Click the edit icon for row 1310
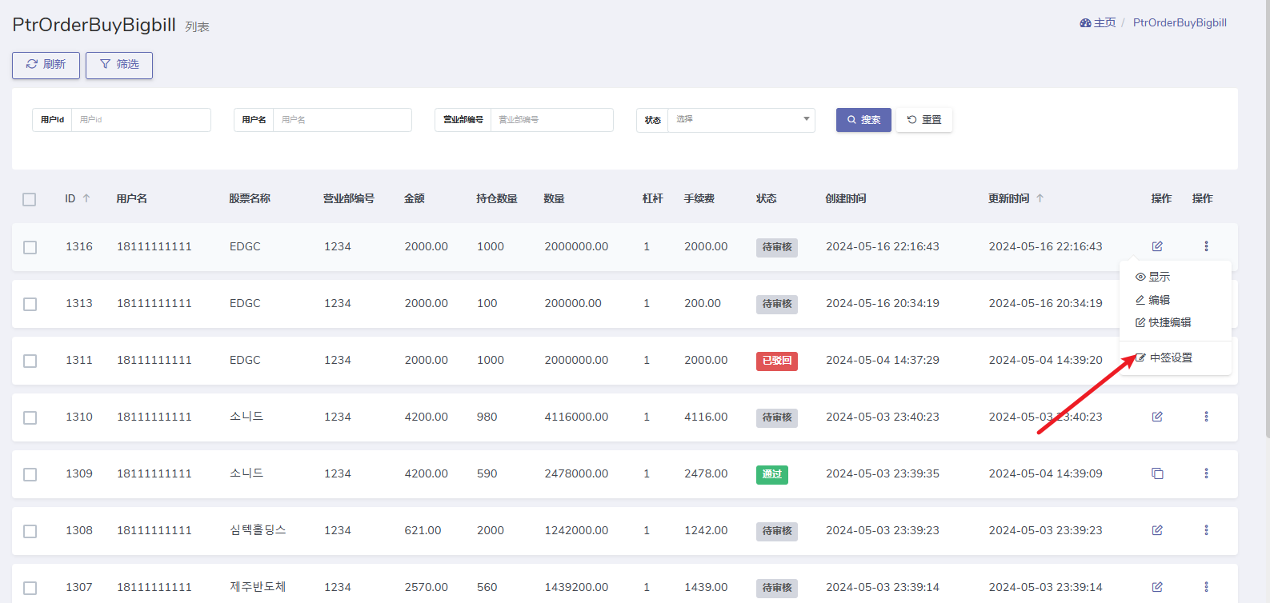This screenshot has height=603, width=1270. 1157,417
